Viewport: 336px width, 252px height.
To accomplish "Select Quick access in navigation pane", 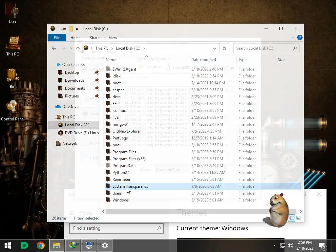I will click(x=73, y=65).
